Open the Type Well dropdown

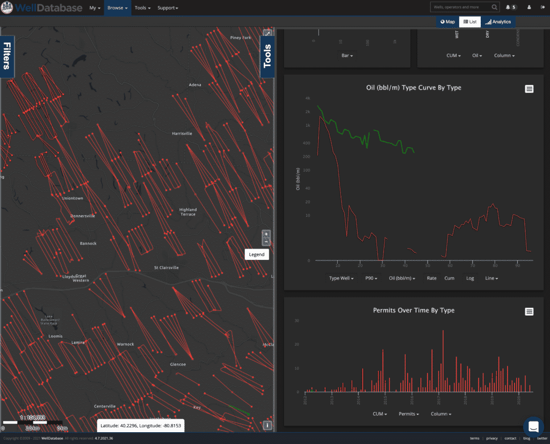coord(341,278)
